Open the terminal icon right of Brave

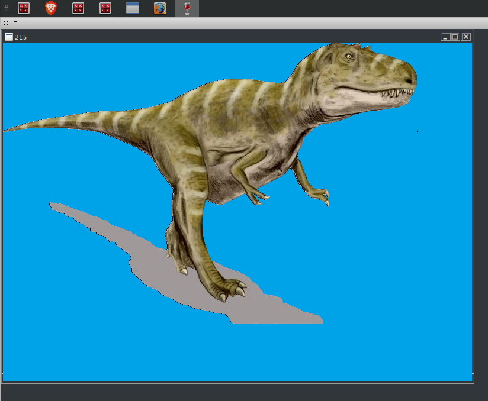point(78,8)
